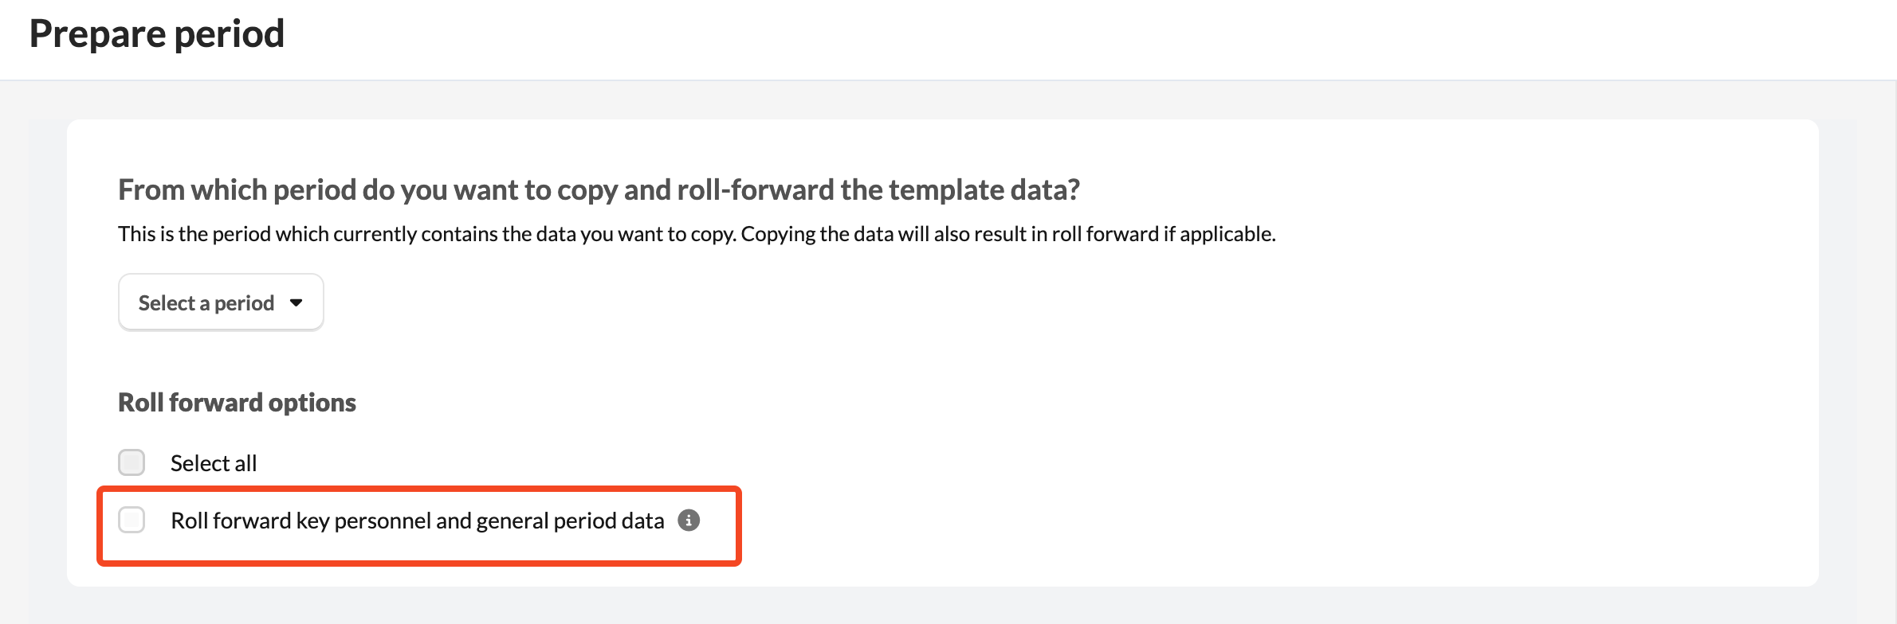Click the words 'Select a period'
The width and height of the screenshot is (1897, 624).
tap(206, 303)
